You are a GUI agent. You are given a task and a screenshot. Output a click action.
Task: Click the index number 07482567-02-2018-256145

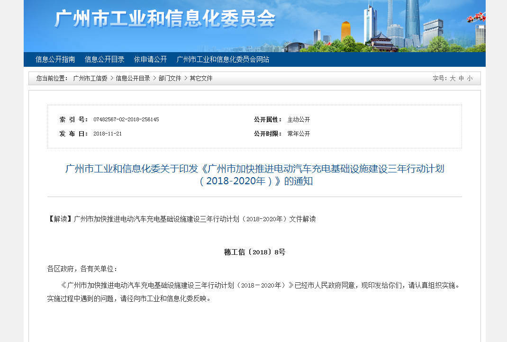point(126,119)
